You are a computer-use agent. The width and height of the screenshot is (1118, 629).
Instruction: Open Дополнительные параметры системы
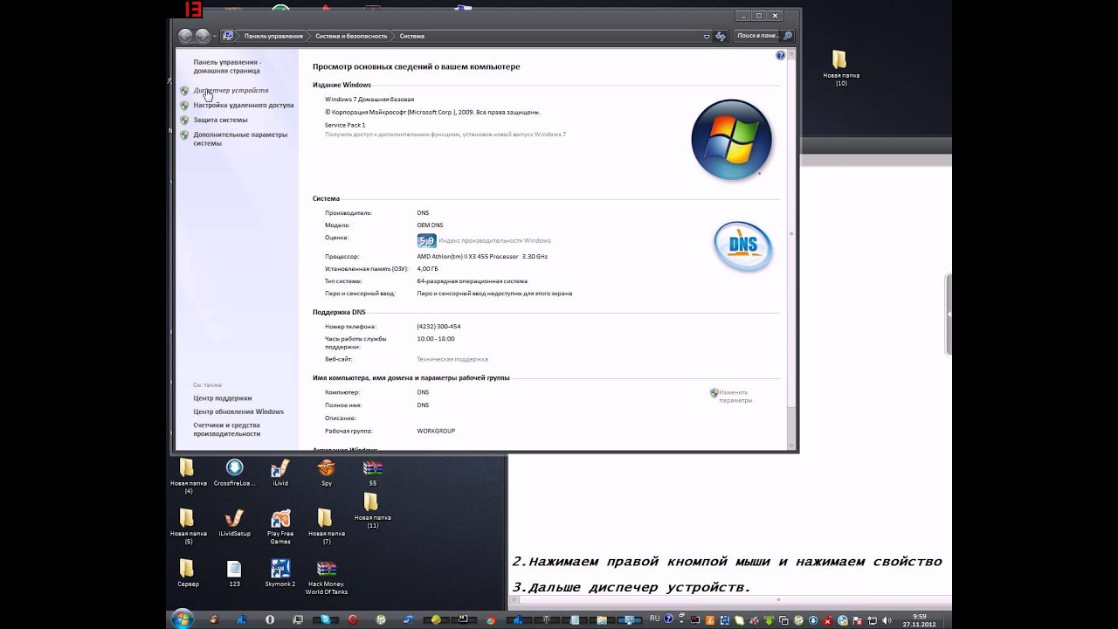point(240,139)
